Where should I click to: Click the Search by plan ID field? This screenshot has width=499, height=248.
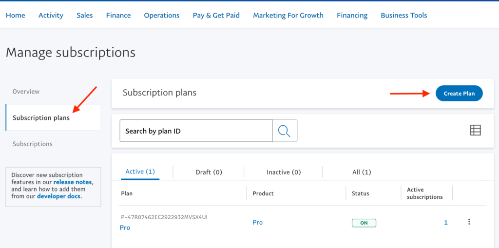click(x=196, y=131)
